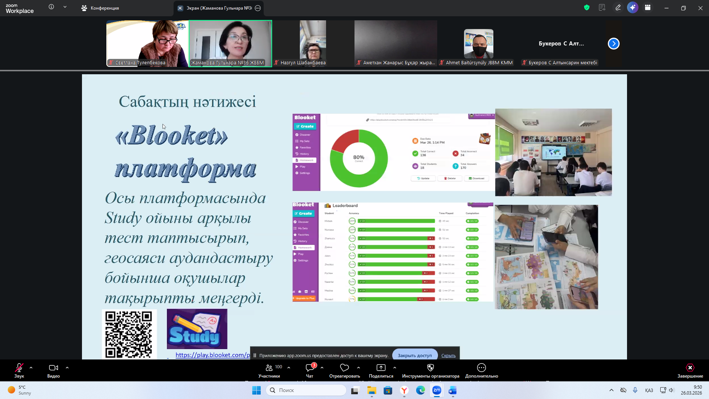Click Закрыть доступ button
This screenshot has width=709, height=399.
[414, 355]
